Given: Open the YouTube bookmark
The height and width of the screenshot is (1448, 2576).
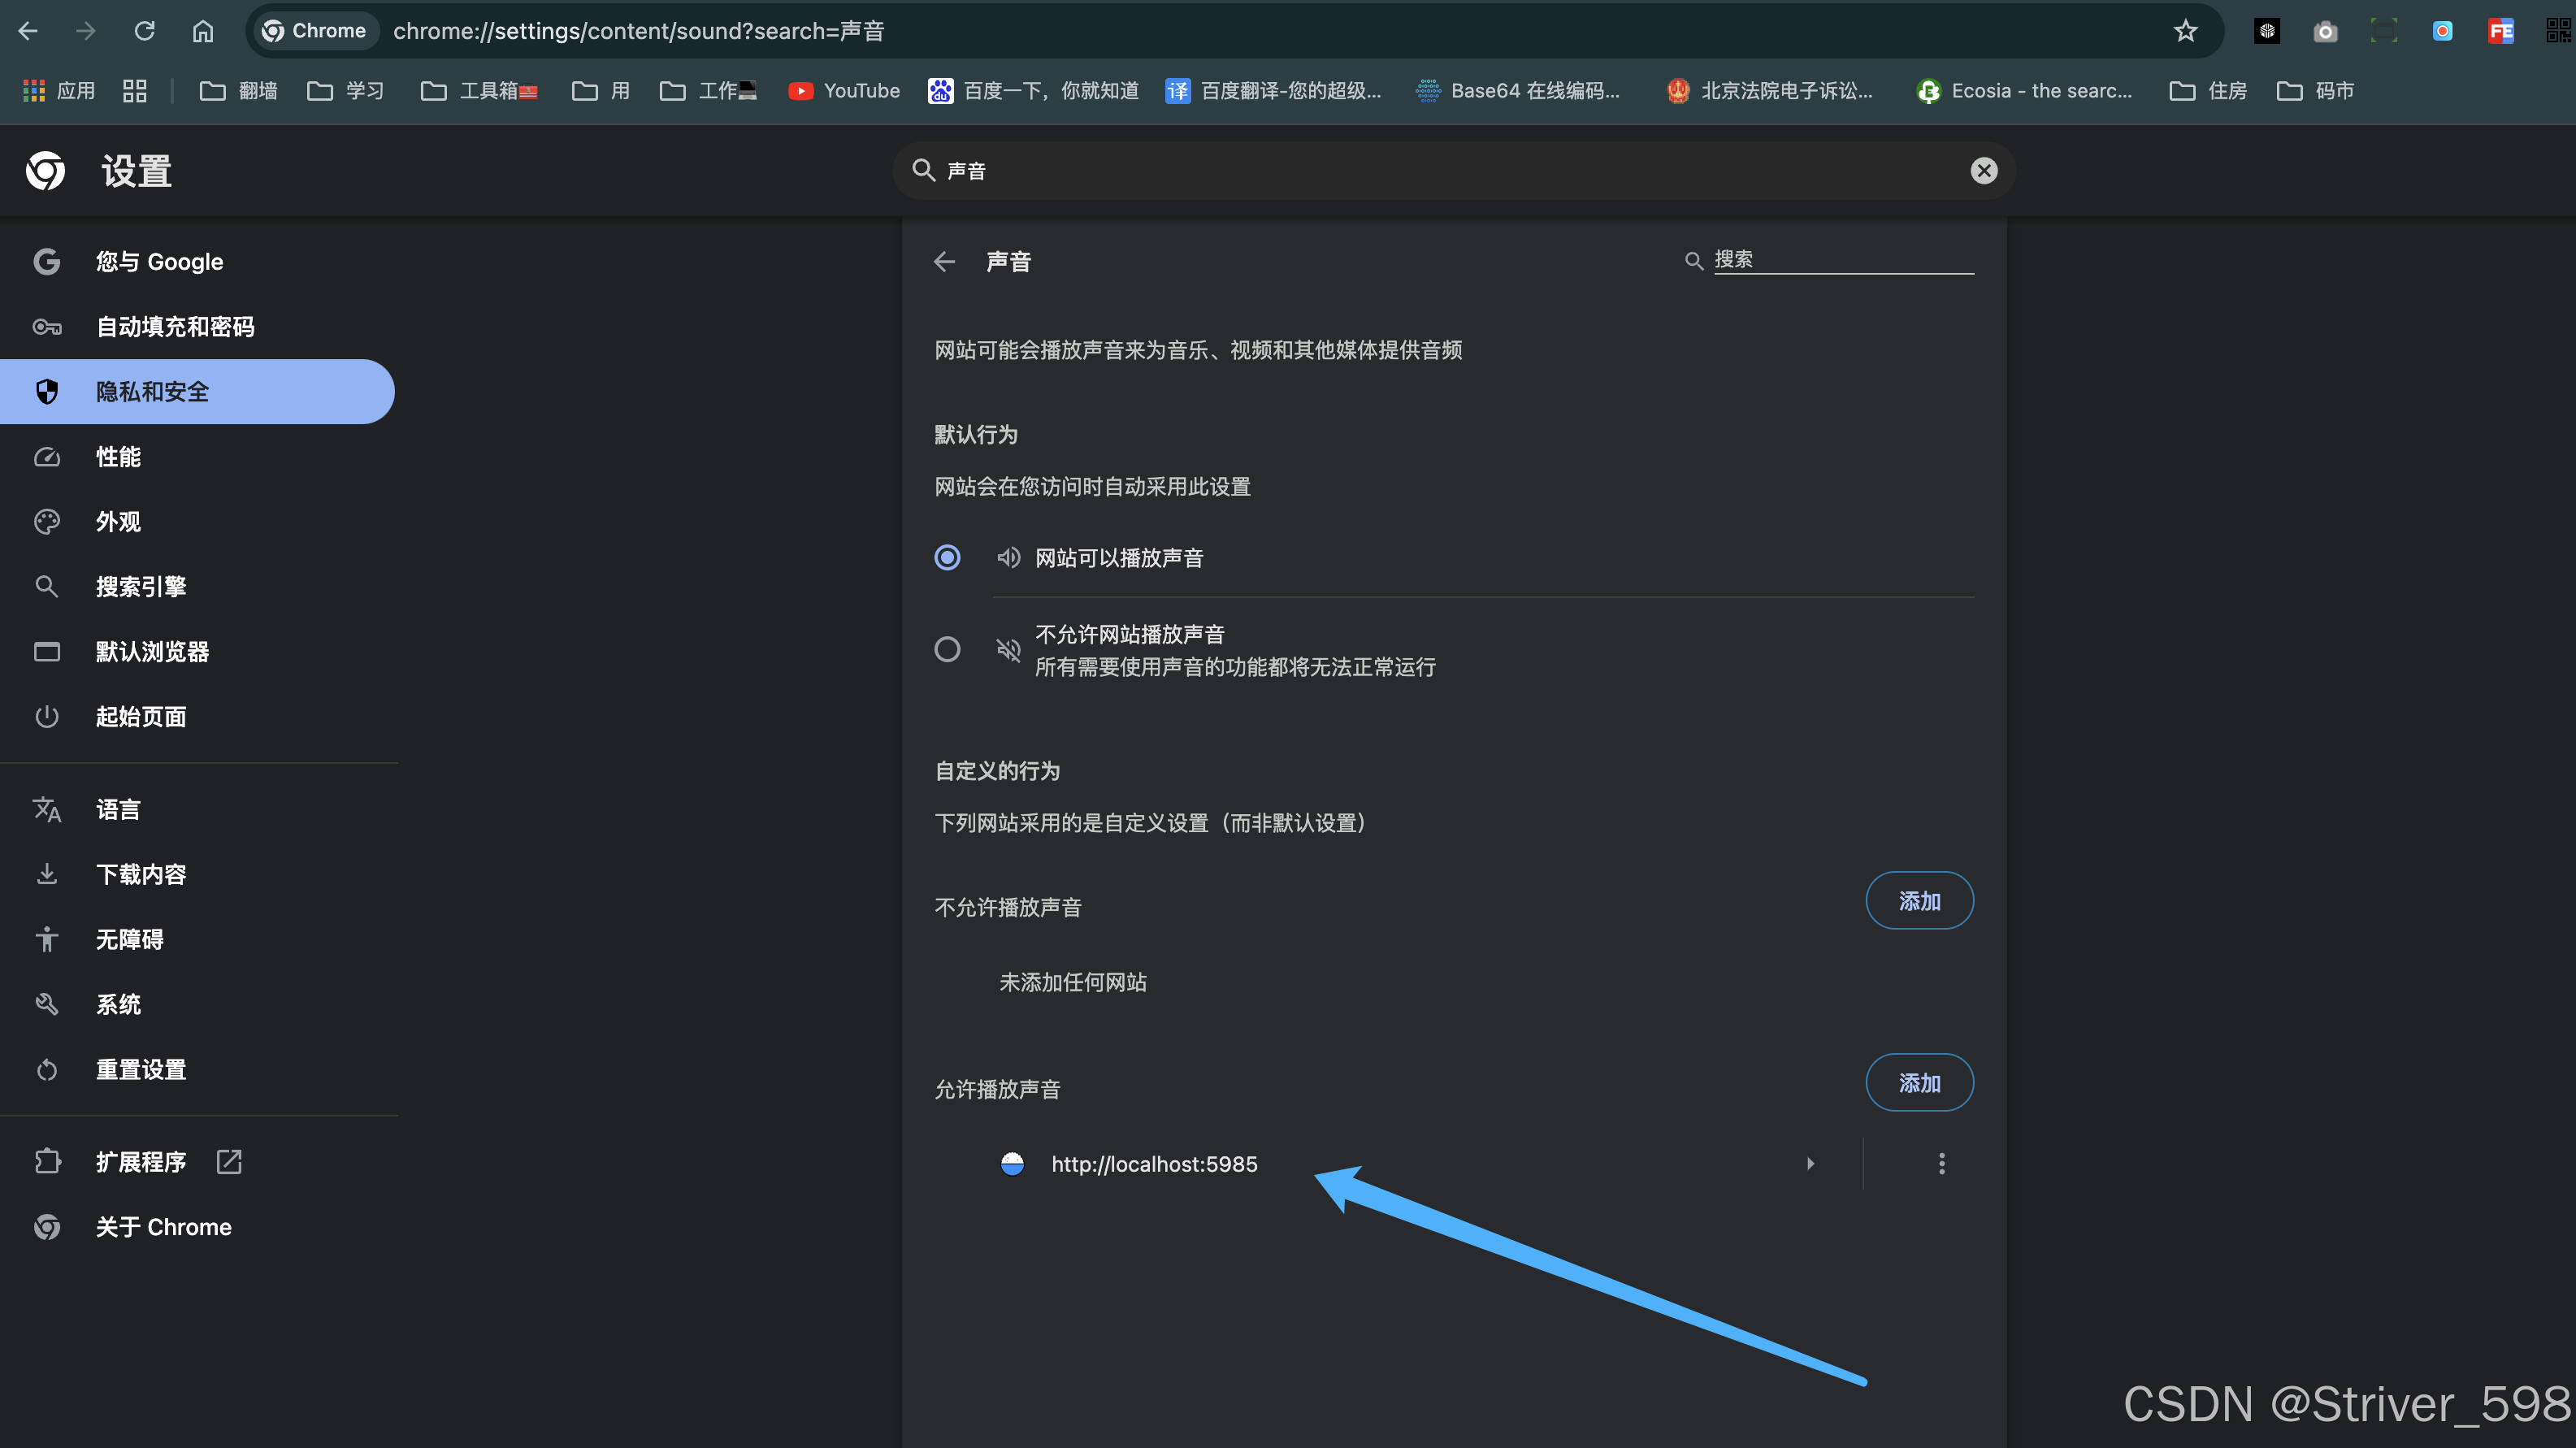Looking at the screenshot, I should click(844, 91).
